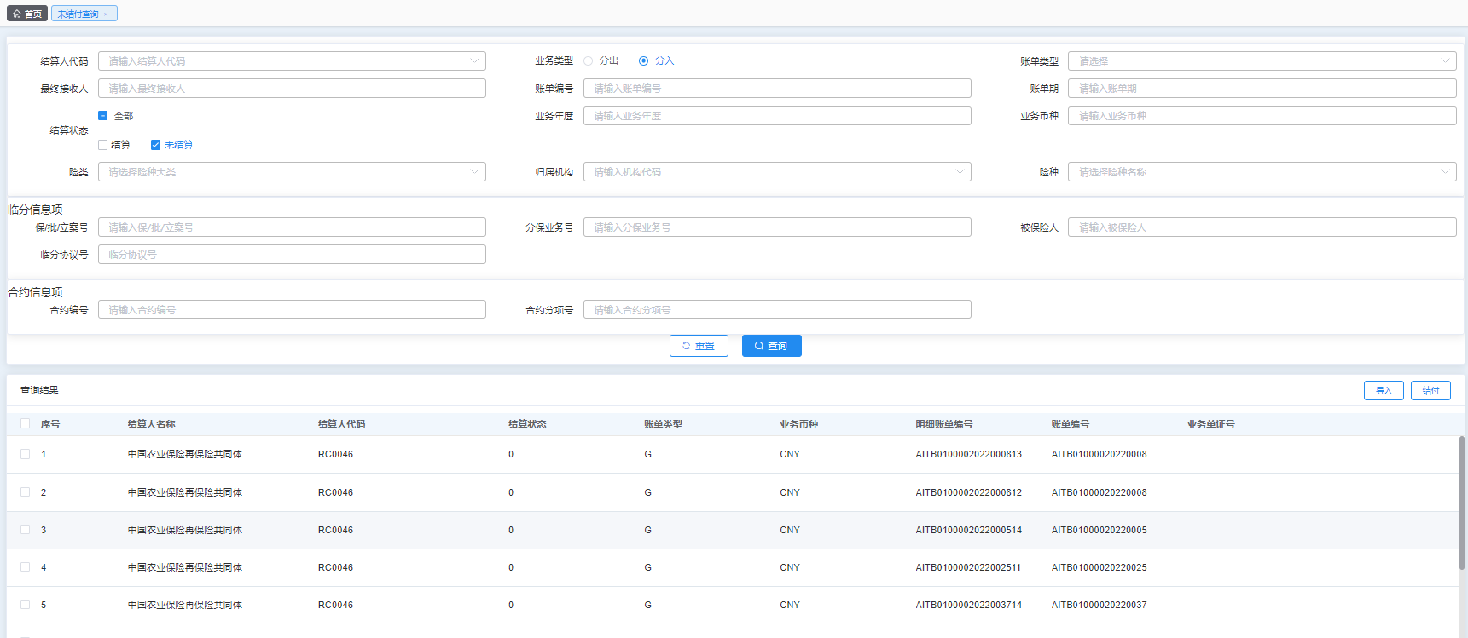
Task: Click the 结算人代码 column header
Action: pos(341,424)
